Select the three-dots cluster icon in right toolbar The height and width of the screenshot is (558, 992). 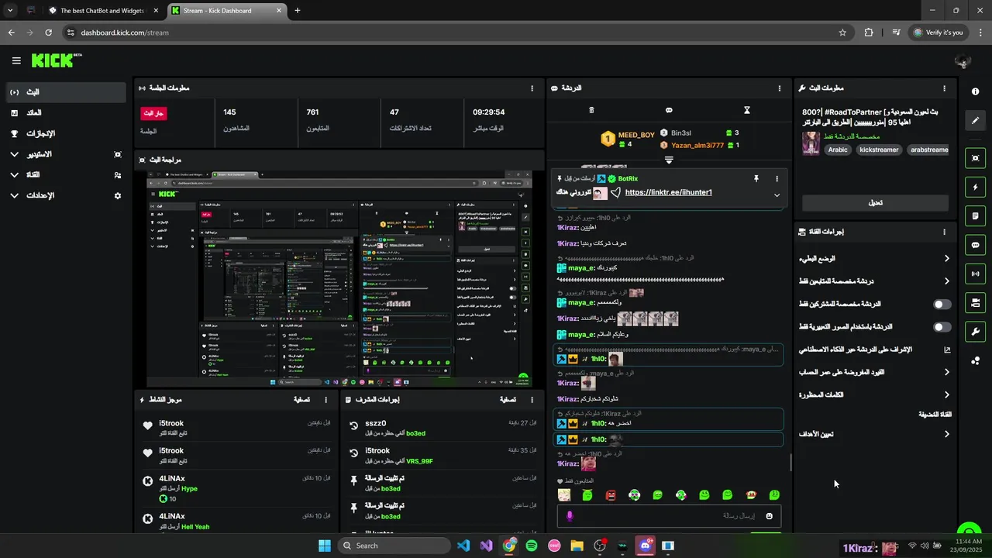975,361
